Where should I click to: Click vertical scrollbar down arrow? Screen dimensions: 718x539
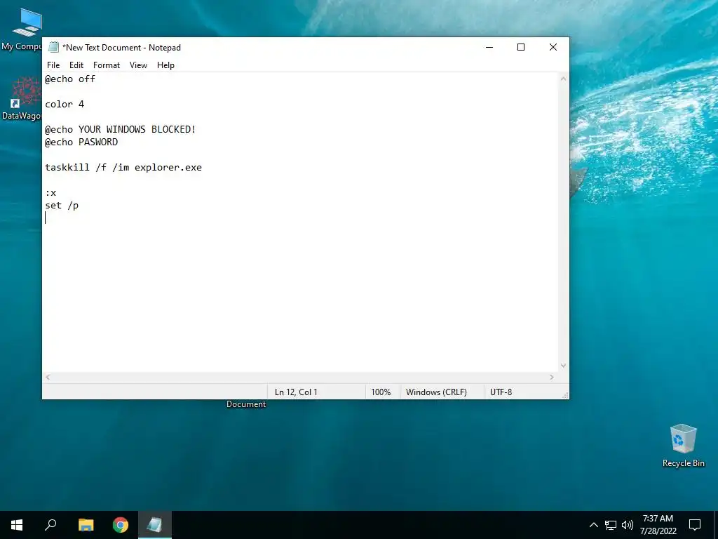563,366
